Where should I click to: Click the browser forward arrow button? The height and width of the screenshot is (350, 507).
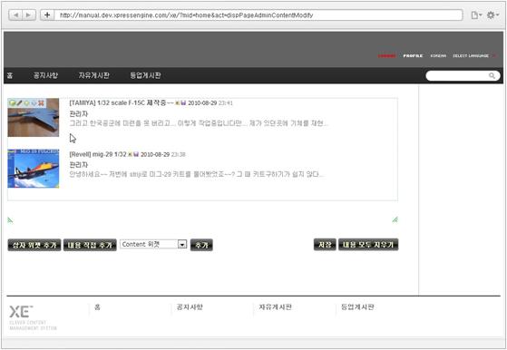(29, 15)
